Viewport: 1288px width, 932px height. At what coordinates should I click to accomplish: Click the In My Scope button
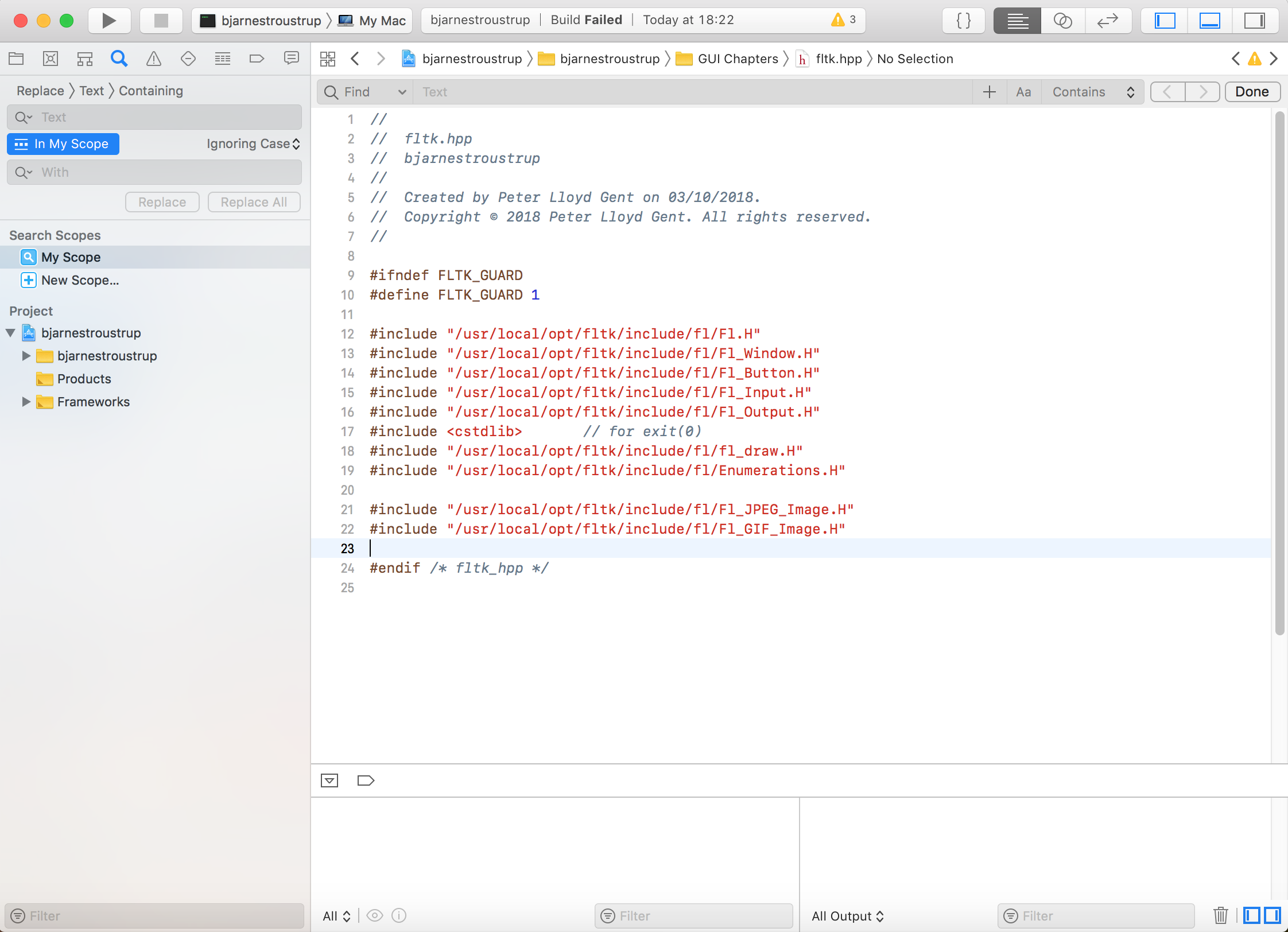pos(63,144)
